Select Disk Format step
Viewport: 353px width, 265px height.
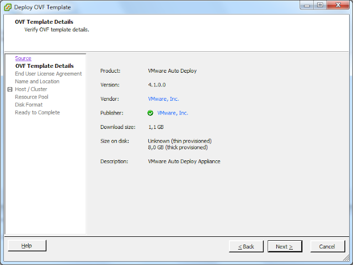(x=29, y=105)
